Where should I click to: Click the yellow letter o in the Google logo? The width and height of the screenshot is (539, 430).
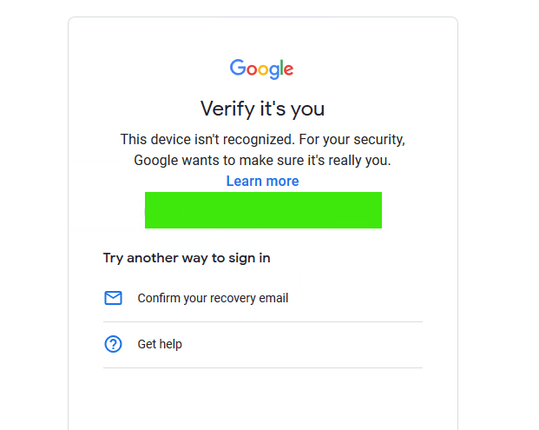coord(262,69)
